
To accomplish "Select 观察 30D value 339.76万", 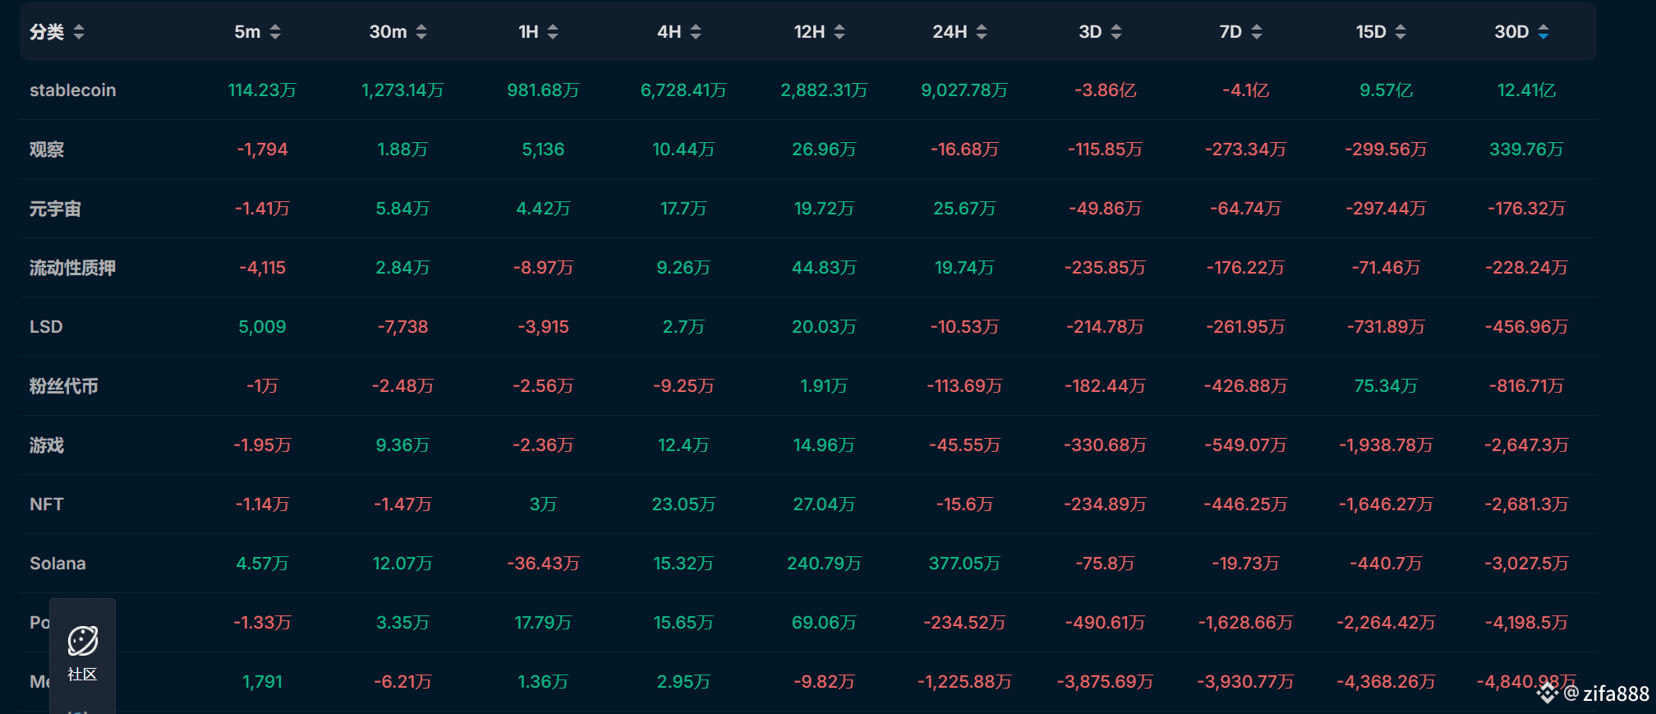I will click(1526, 150).
